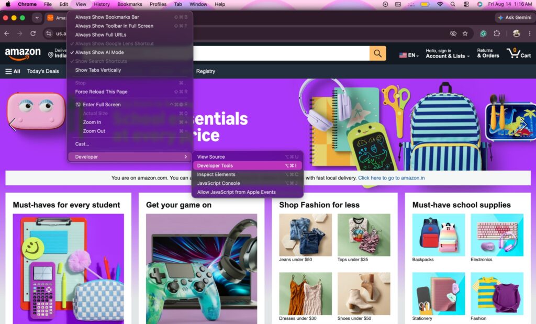Open the All hamburger menu
The height and width of the screenshot is (324, 536).
click(13, 71)
